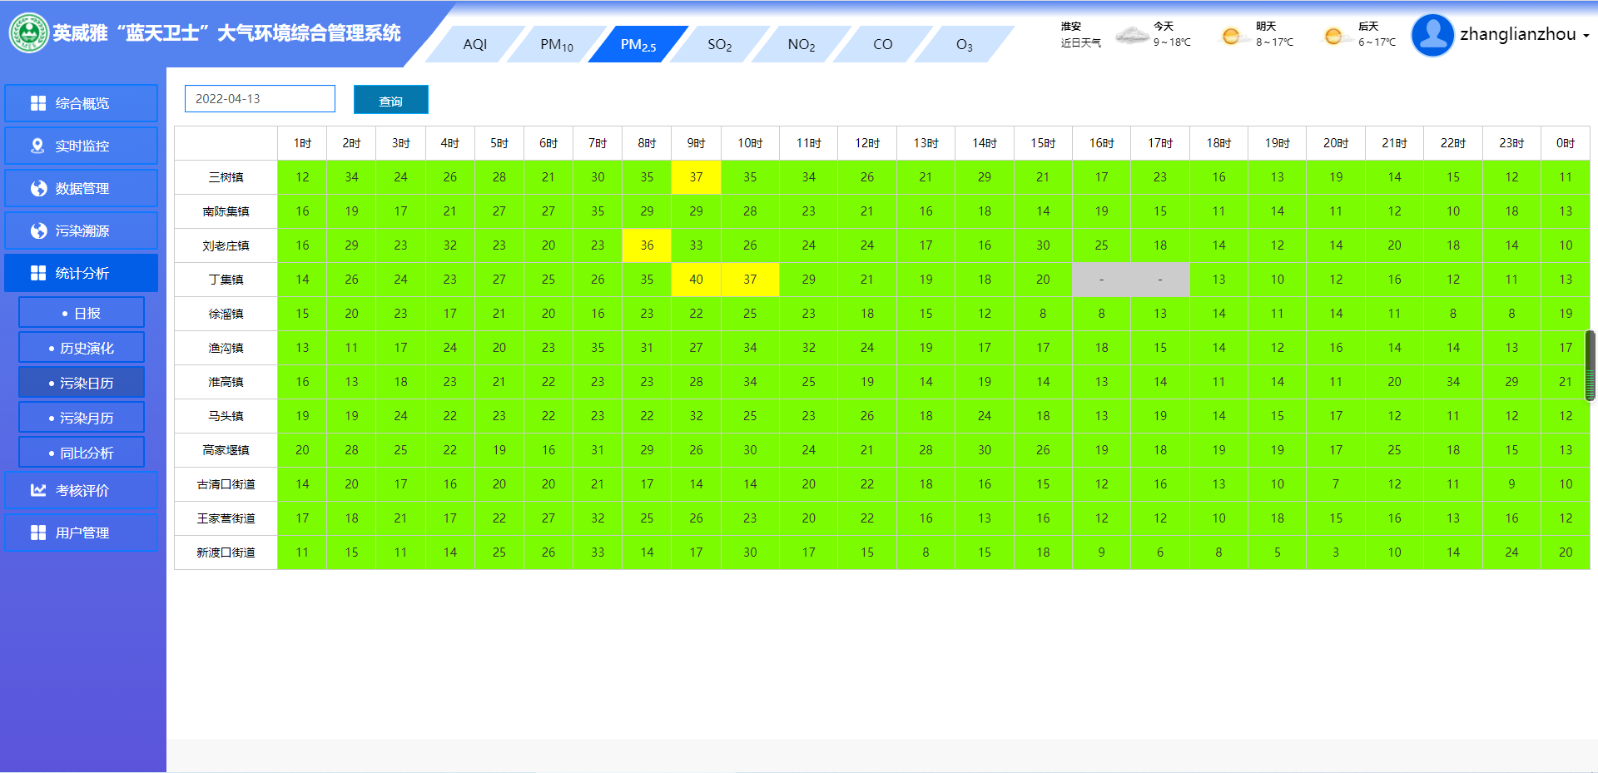Collapse the 统计分析 sidebar section
Screen dimensions: 1598x773
81,273
